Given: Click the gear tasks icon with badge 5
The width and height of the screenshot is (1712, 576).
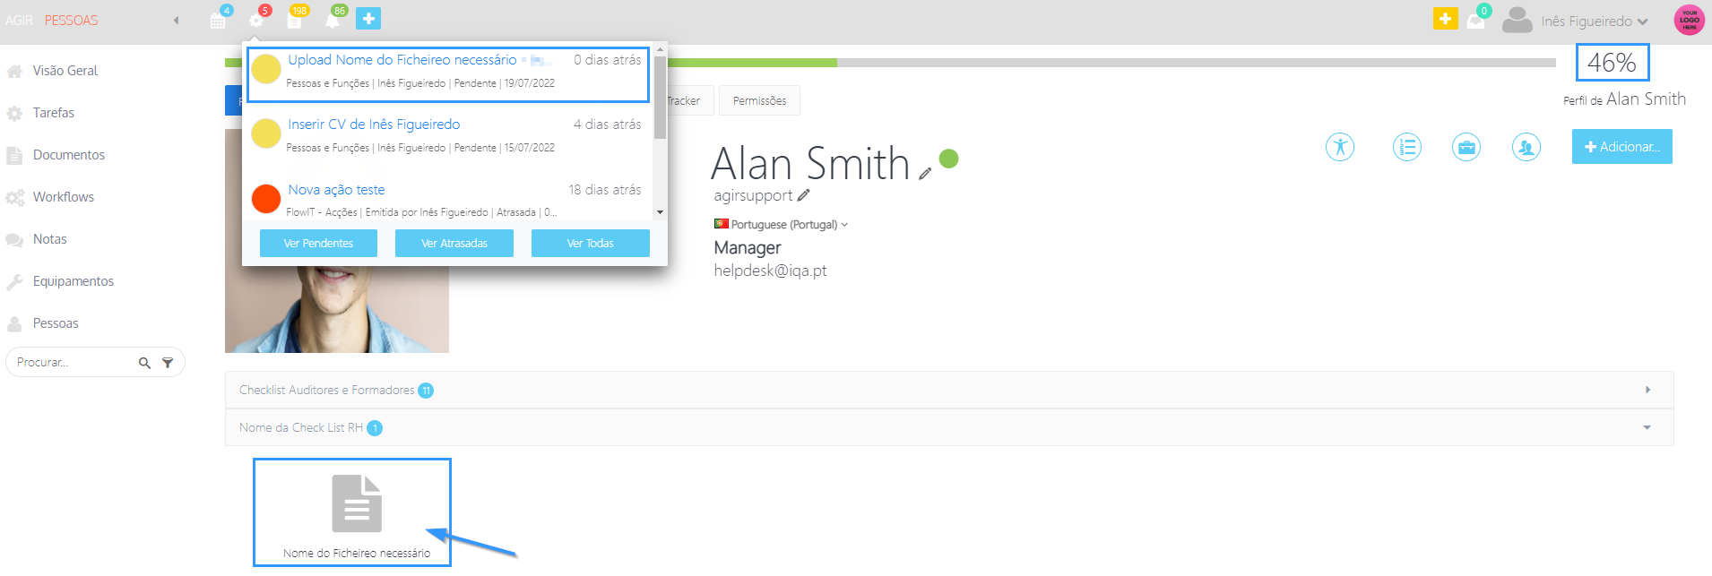Looking at the screenshot, I should [257, 19].
